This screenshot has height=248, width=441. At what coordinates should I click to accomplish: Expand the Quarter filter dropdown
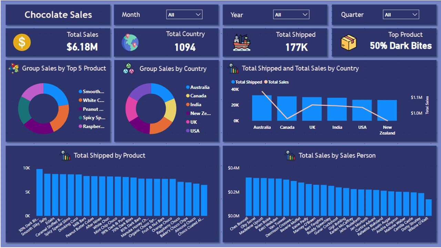(401, 14)
